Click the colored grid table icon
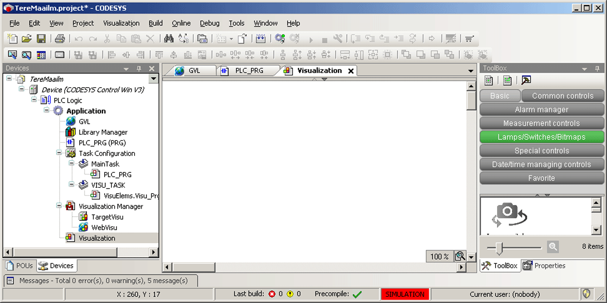Image resolution: width=607 pixels, height=303 pixels. (x=41, y=55)
